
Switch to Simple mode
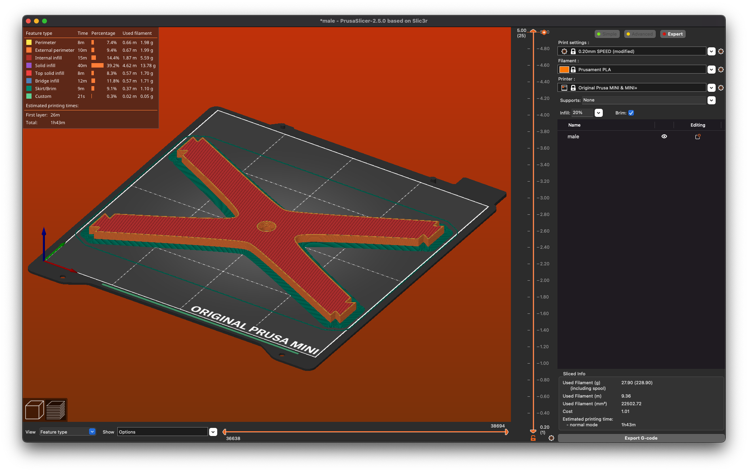click(607, 34)
